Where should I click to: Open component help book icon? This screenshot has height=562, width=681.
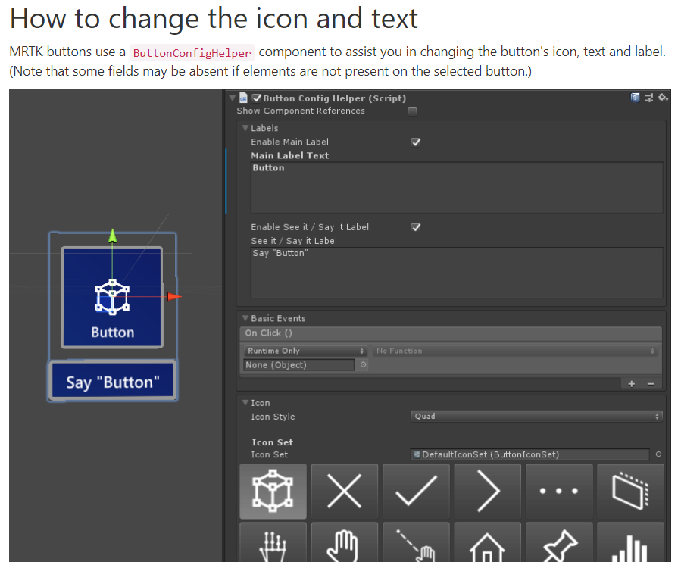click(635, 98)
